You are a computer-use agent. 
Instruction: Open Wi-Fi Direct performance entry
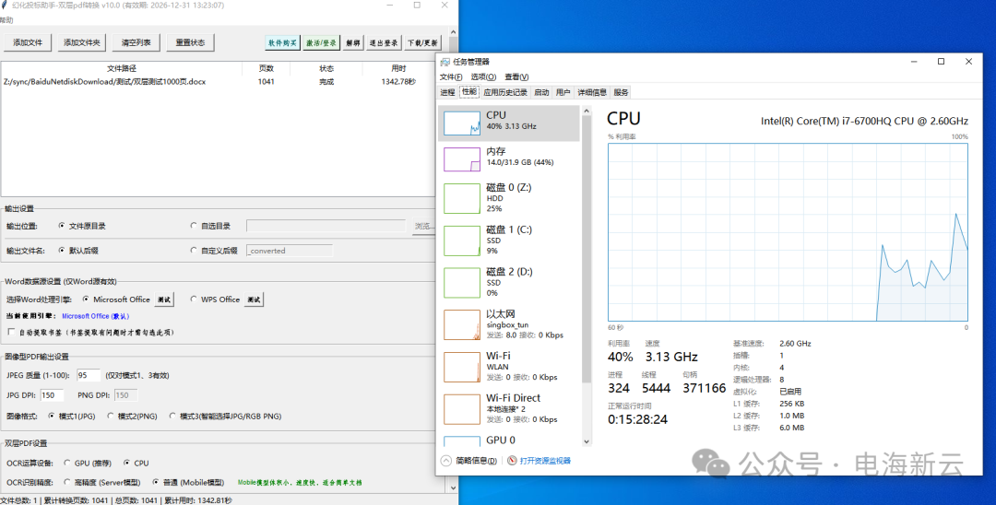point(510,408)
